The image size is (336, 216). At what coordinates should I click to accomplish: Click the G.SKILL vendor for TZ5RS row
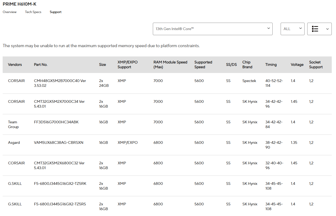coord(15,204)
